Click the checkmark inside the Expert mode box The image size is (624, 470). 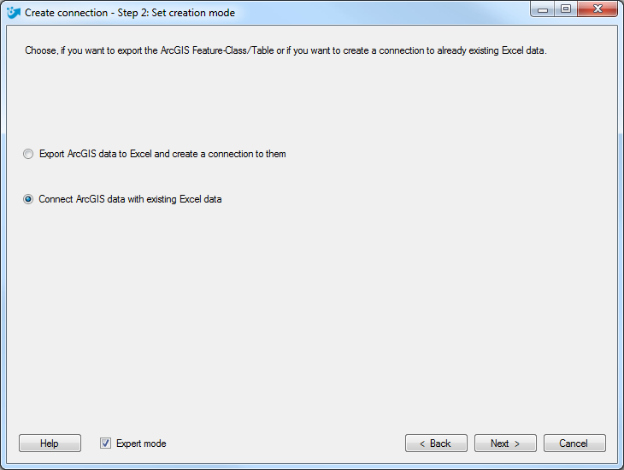point(105,443)
